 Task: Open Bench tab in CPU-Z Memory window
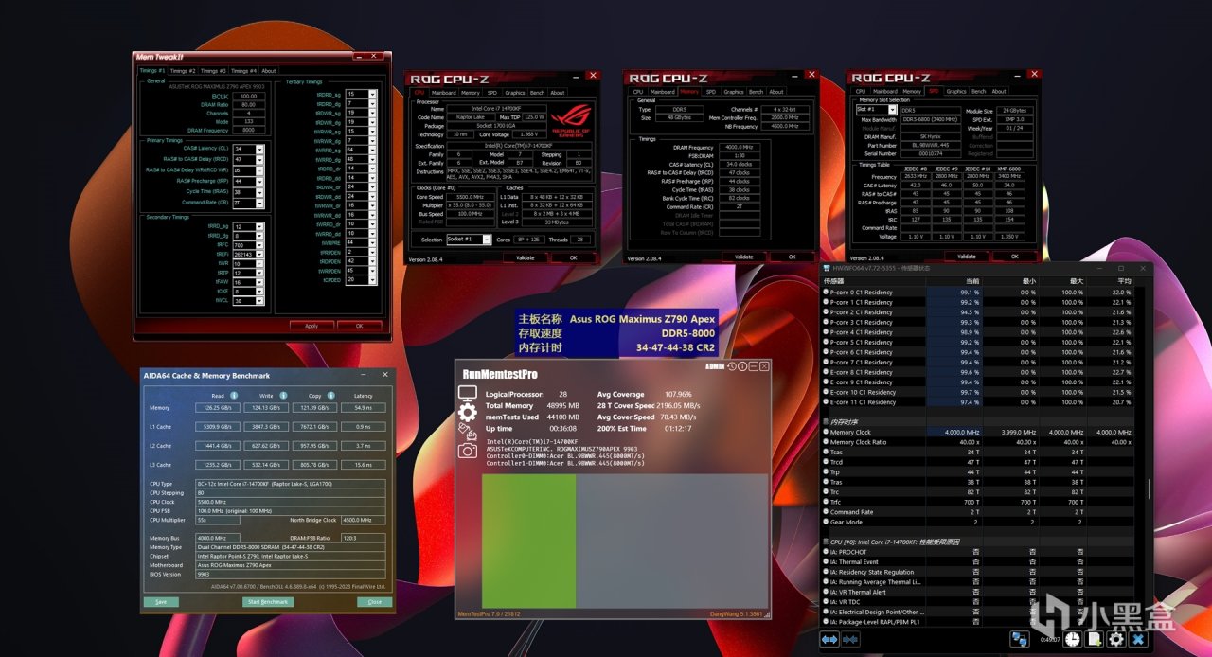tap(757, 92)
